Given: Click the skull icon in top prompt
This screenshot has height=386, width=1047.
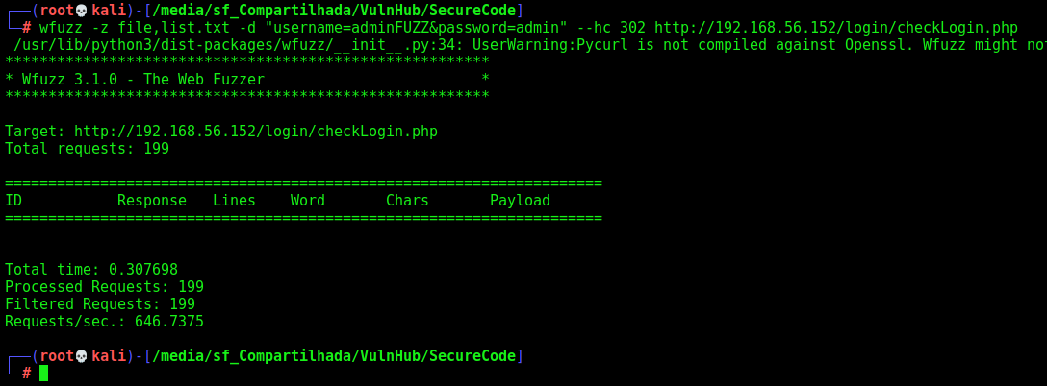Looking at the screenshot, I should click(x=82, y=11).
